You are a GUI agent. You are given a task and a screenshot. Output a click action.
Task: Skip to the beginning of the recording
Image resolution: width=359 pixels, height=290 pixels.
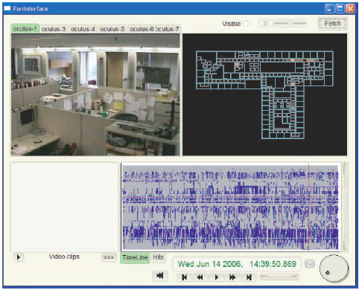coord(184,277)
